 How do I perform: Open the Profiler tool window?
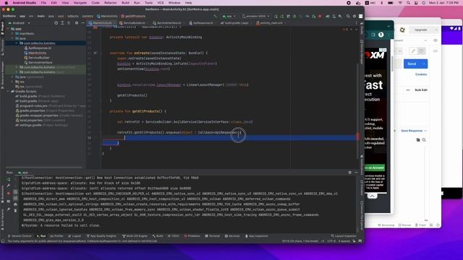point(56,236)
